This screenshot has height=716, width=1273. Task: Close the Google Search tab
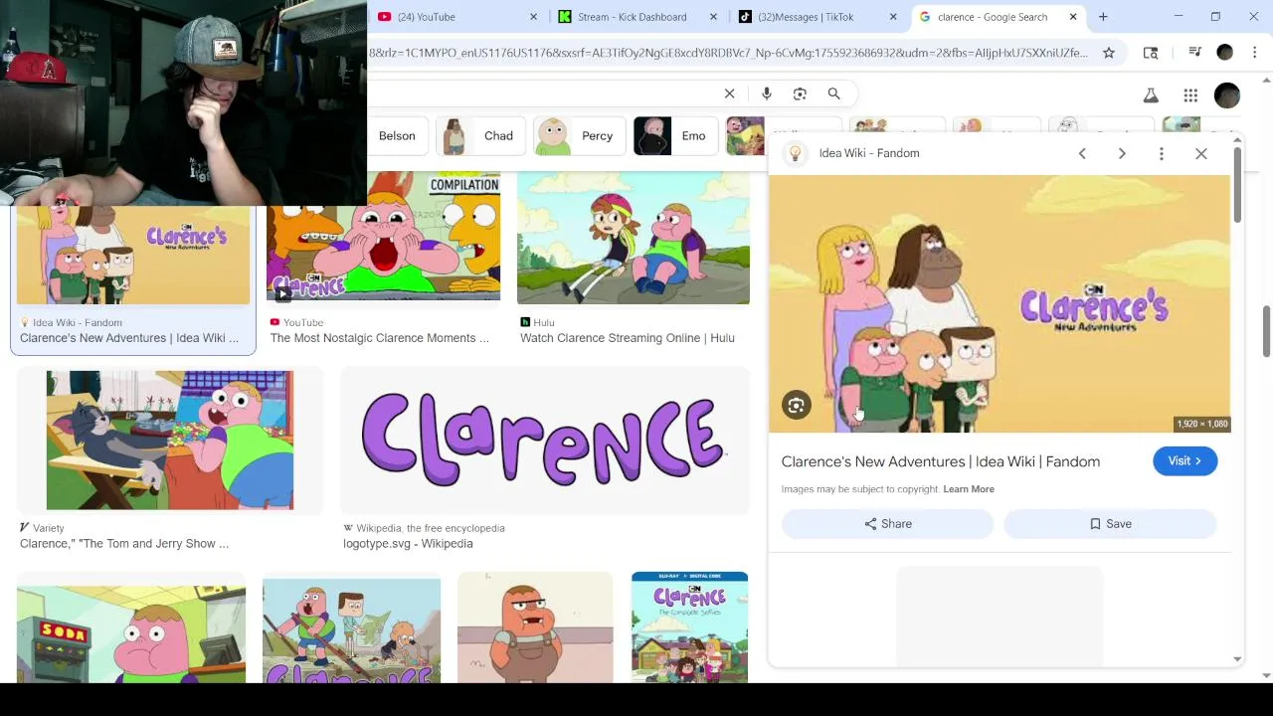(x=1073, y=17)
